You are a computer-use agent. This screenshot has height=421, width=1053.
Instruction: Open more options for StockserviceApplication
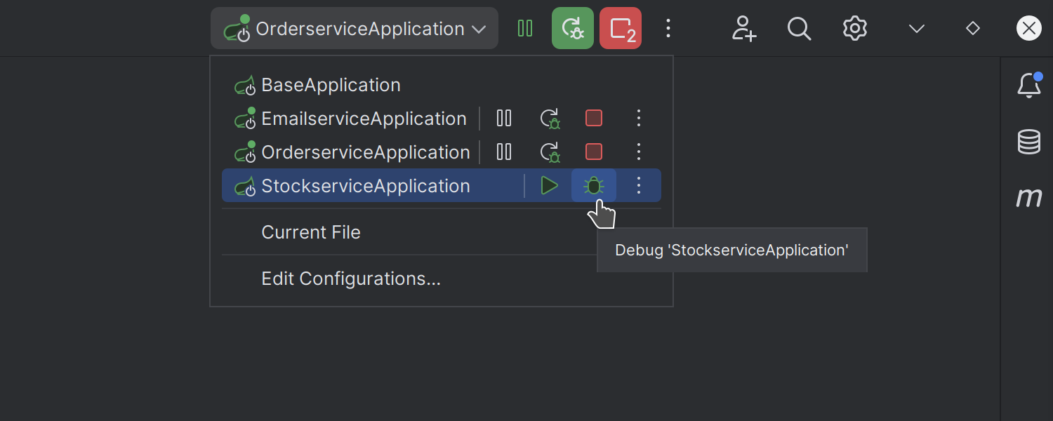[639, 186]
